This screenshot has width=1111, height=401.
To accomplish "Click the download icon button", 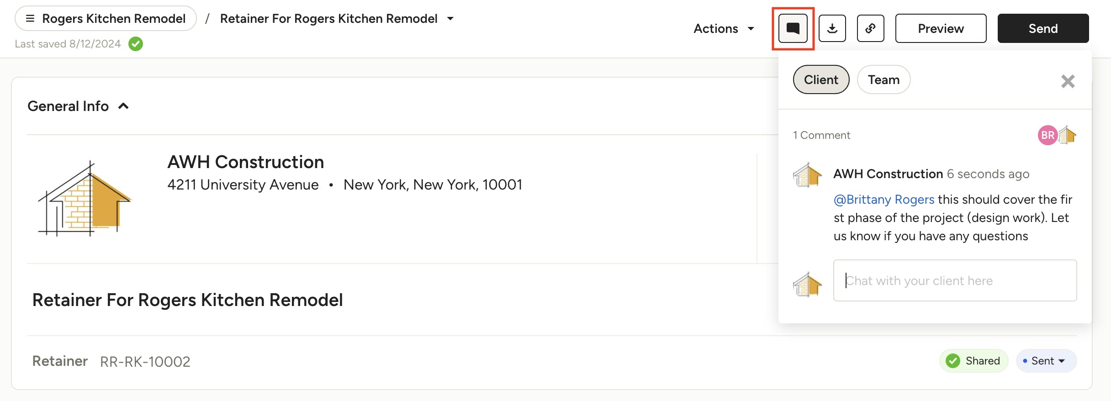I will click(x=832, y=28).
